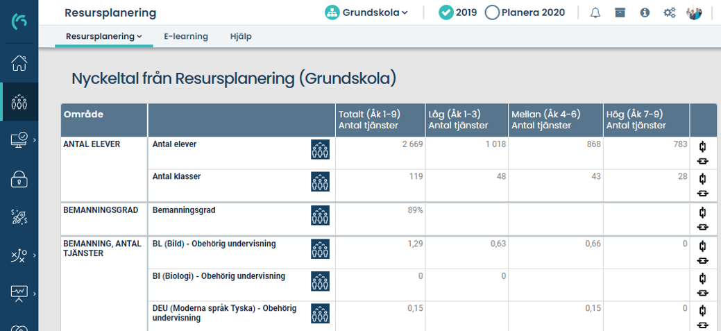
Task: Switch to the E-learning tab
Action: click(x=186, y=36)
